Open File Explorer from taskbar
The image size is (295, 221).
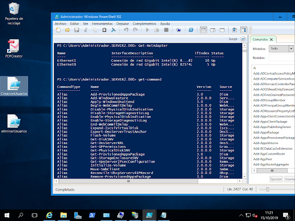pyautogui.click(x=64, y=215)
